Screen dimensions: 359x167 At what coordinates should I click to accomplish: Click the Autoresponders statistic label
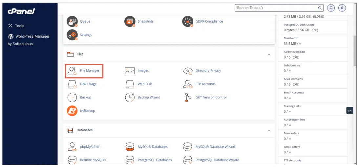pos(294,120)
